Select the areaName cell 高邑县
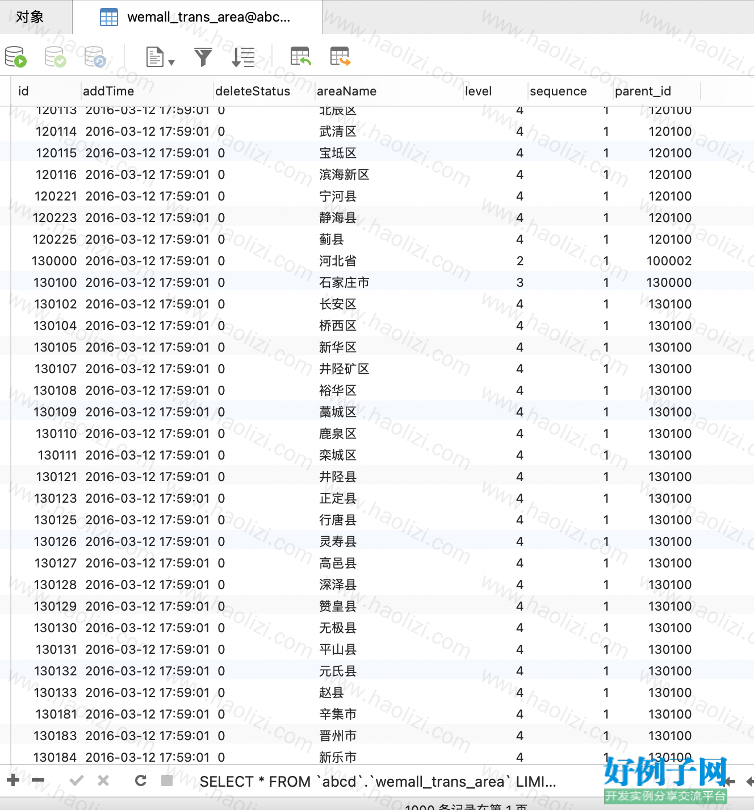The height and width of the screenshot is (810, 754). click(x=337, y=563)
